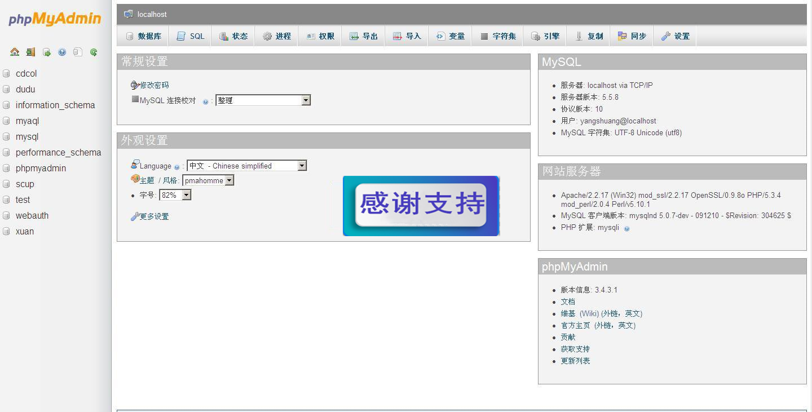Click the text 服务器版本: 5.5.8

click(589, 97)
